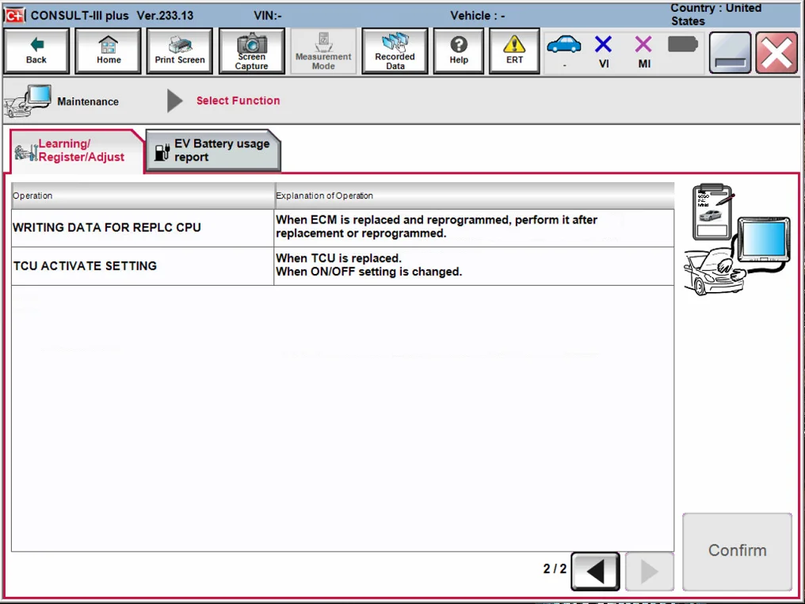Take a Screen Capture with camera icon
Viewport: 805px width, 604px height.
click(x=251, y=51)
